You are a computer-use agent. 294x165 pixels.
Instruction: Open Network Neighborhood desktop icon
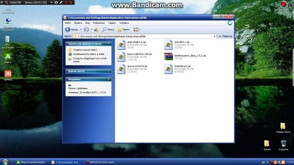tap(8, 22)
